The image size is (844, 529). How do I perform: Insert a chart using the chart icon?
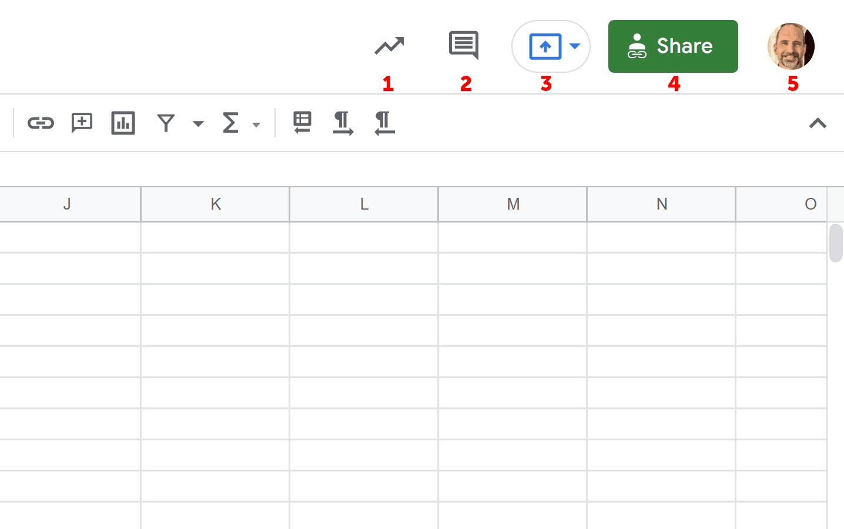click(123, 123)
